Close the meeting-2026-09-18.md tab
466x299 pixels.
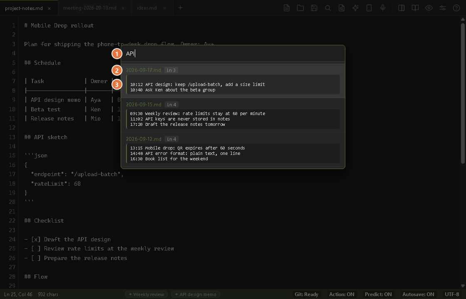coord(123,8)
